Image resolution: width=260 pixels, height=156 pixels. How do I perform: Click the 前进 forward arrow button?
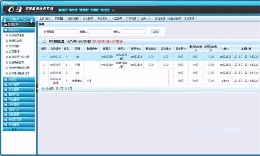84,10
